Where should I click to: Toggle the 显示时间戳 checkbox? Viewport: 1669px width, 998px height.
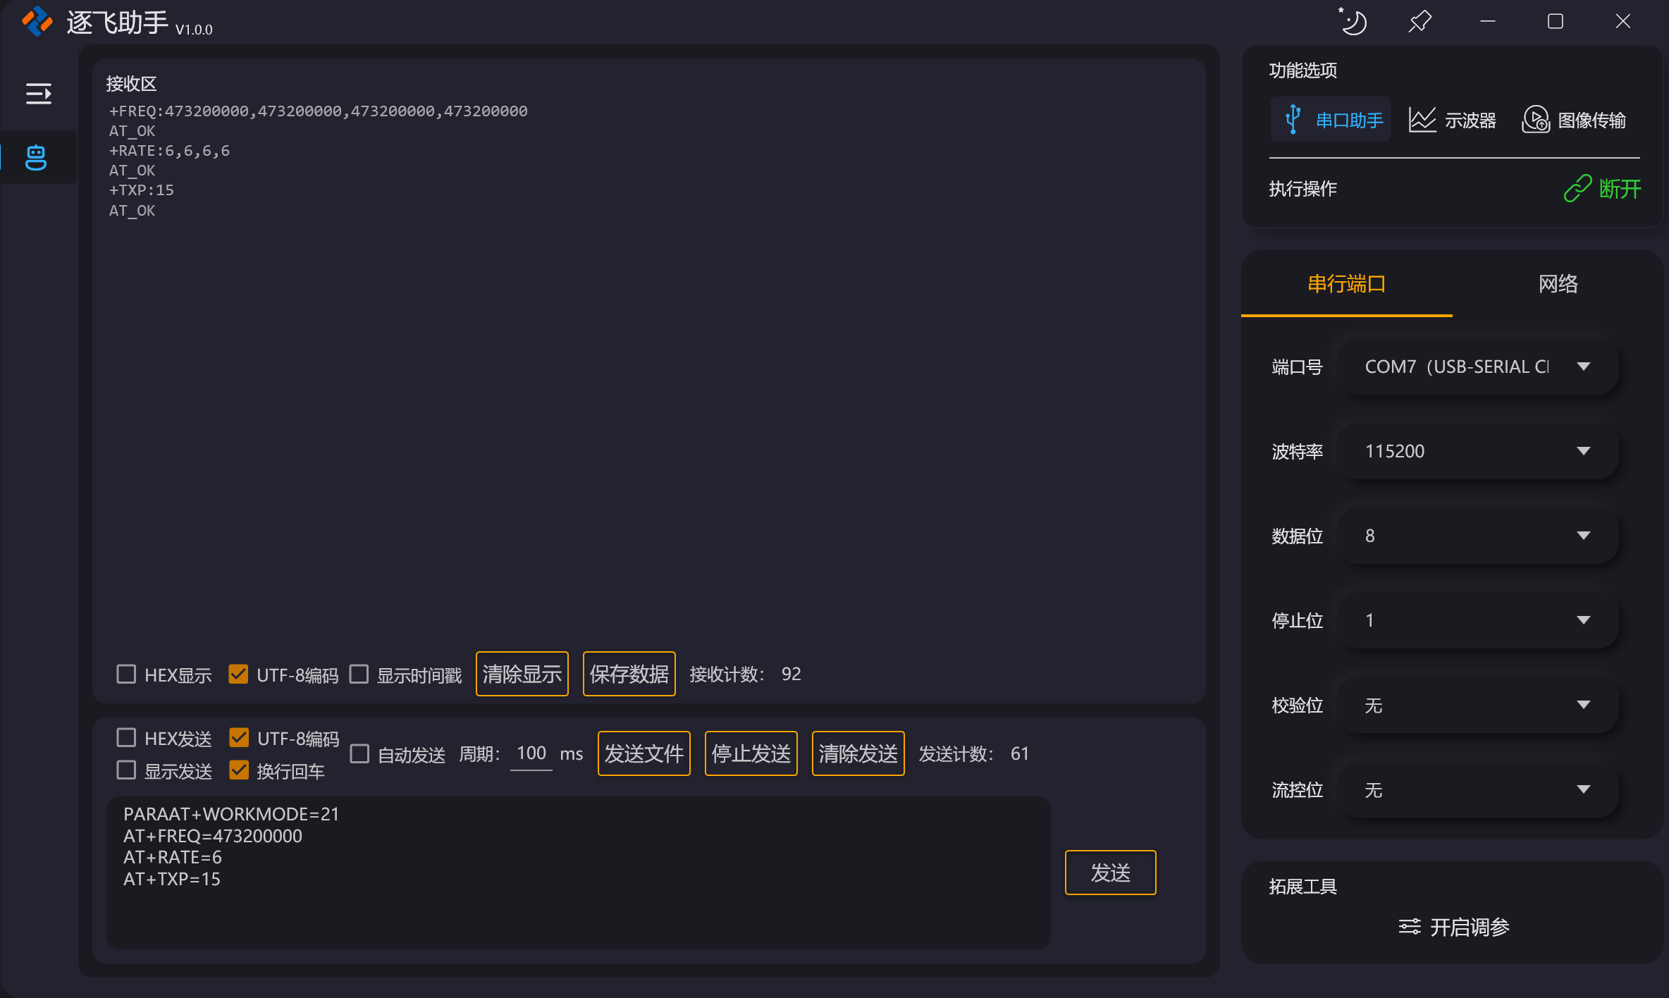359,674
